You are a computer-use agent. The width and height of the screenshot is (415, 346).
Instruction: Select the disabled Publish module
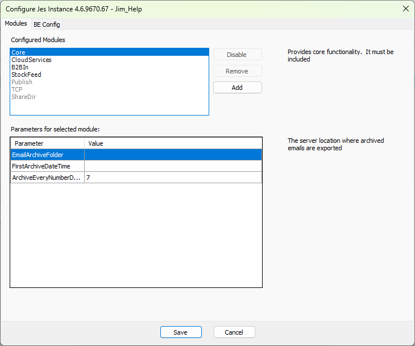click(109, 82)
